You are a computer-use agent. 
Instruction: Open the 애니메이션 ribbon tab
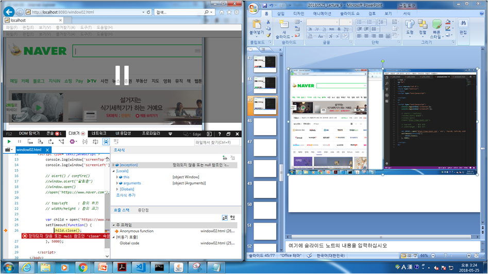point(322,14)
